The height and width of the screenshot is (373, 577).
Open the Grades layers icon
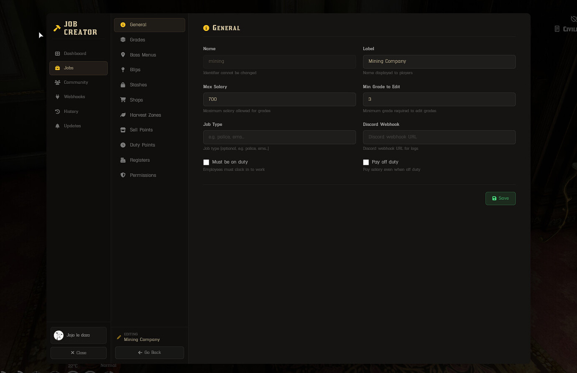click(123, 40)
